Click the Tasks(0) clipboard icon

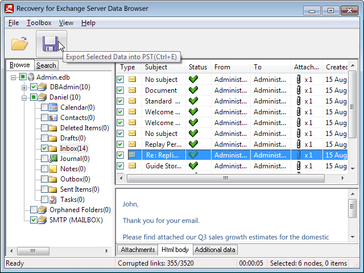click(x=53, y=200)
